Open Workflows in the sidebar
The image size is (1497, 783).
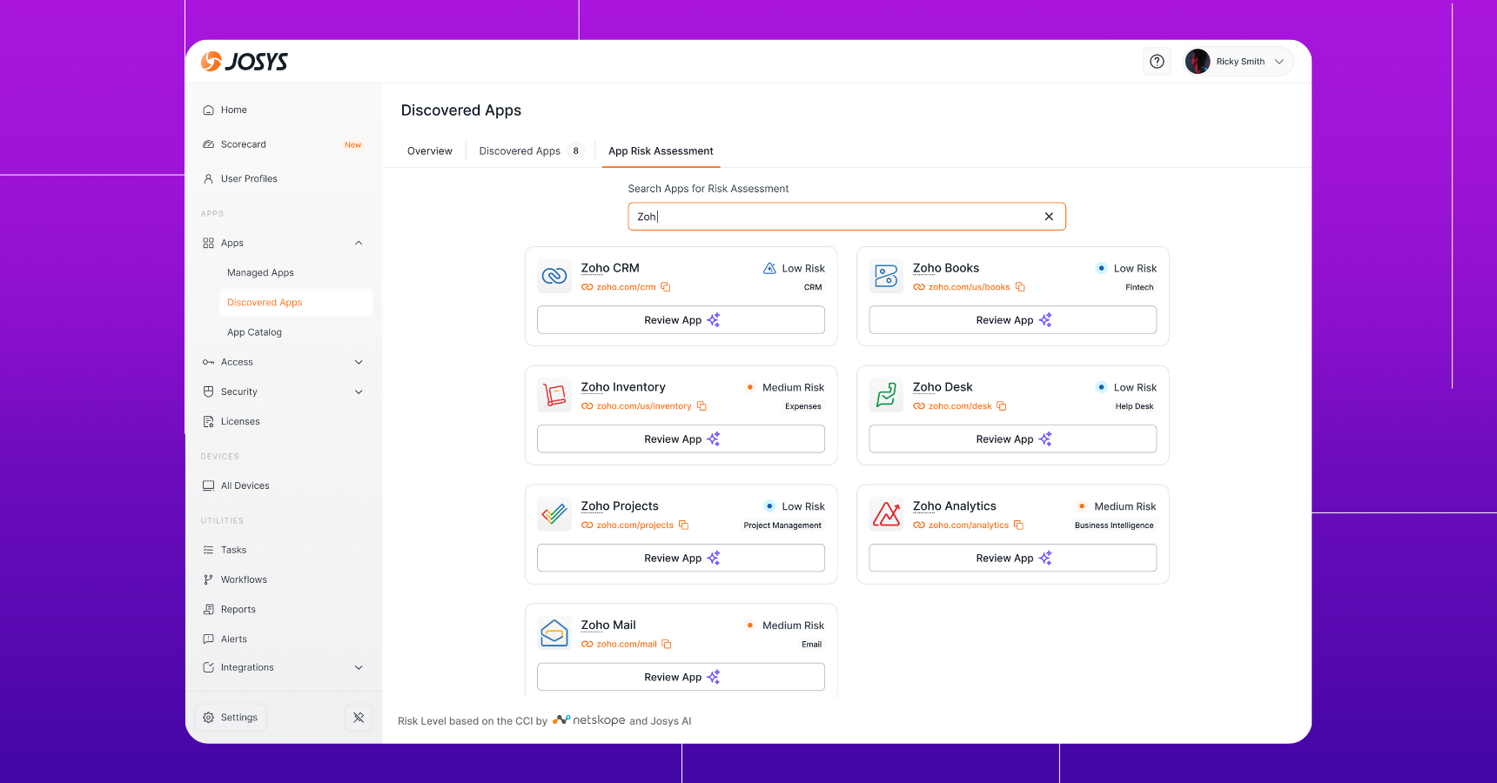(x=244, y=580)
